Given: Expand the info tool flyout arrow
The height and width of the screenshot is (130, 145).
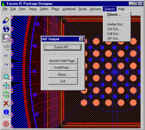Looking at the screenshot, I should 9,115.
